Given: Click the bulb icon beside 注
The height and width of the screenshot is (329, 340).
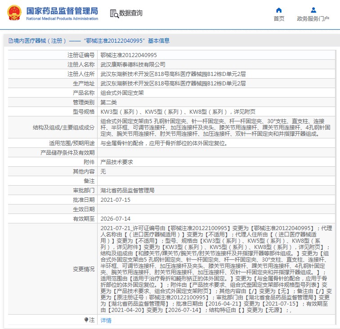Looking at the screenshot, I should click(x=86, y=320).
